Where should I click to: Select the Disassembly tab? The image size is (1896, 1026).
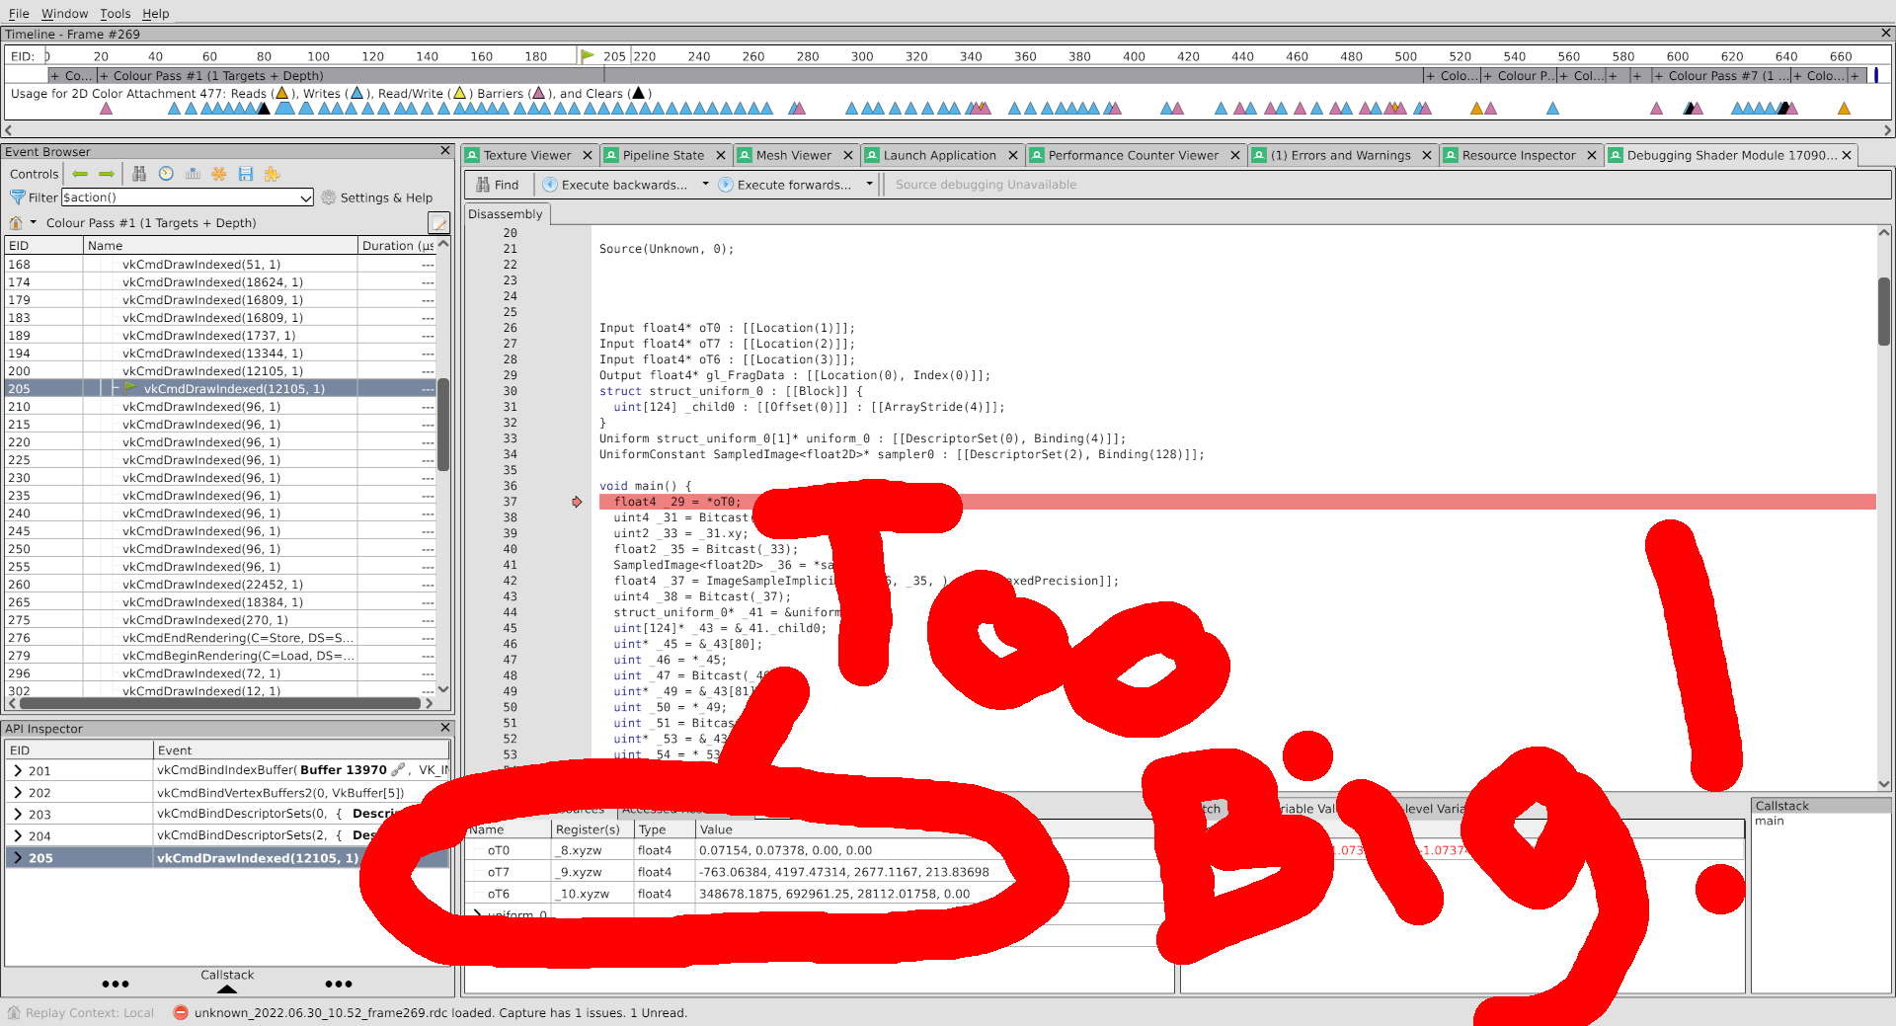point(506,214)
